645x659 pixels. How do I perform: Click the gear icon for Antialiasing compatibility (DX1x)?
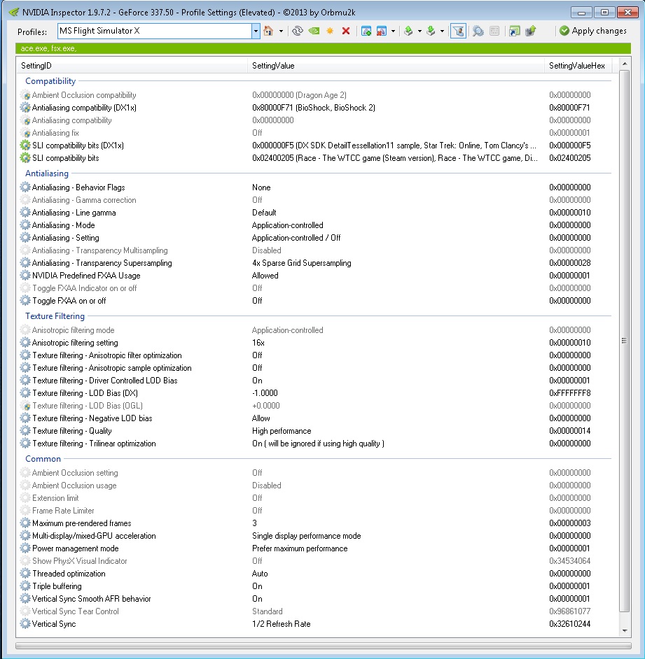26,108
